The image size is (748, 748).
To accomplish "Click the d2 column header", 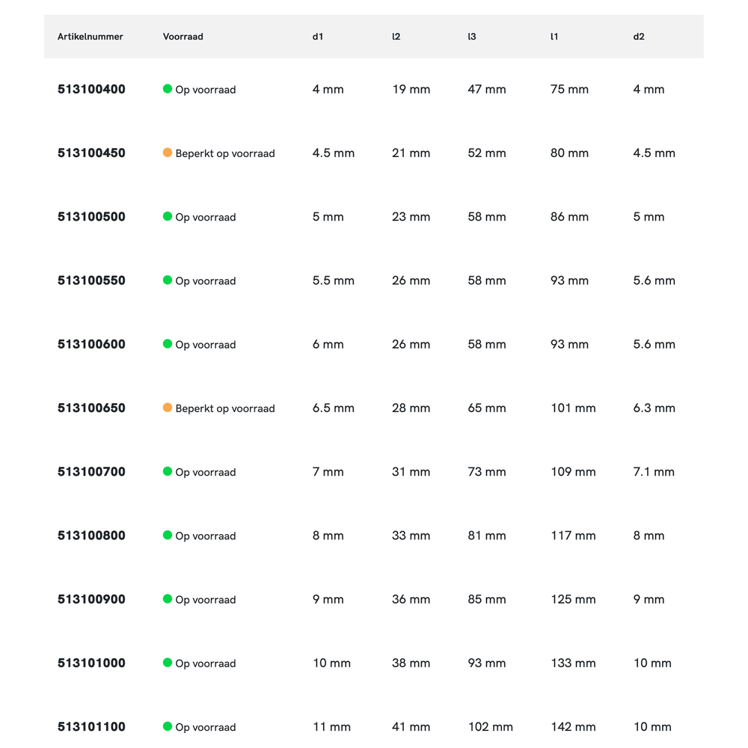I will click(639, 37).
